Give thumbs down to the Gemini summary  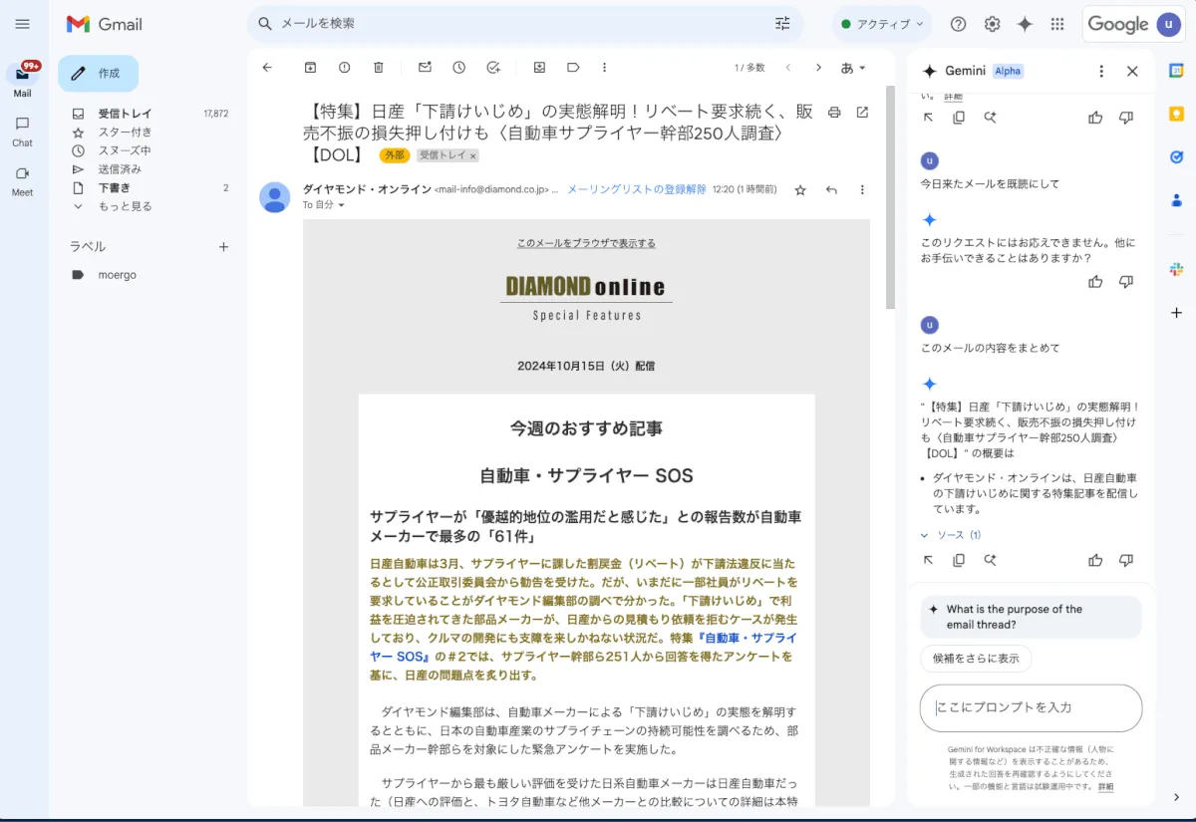[x=1126, y=560]
